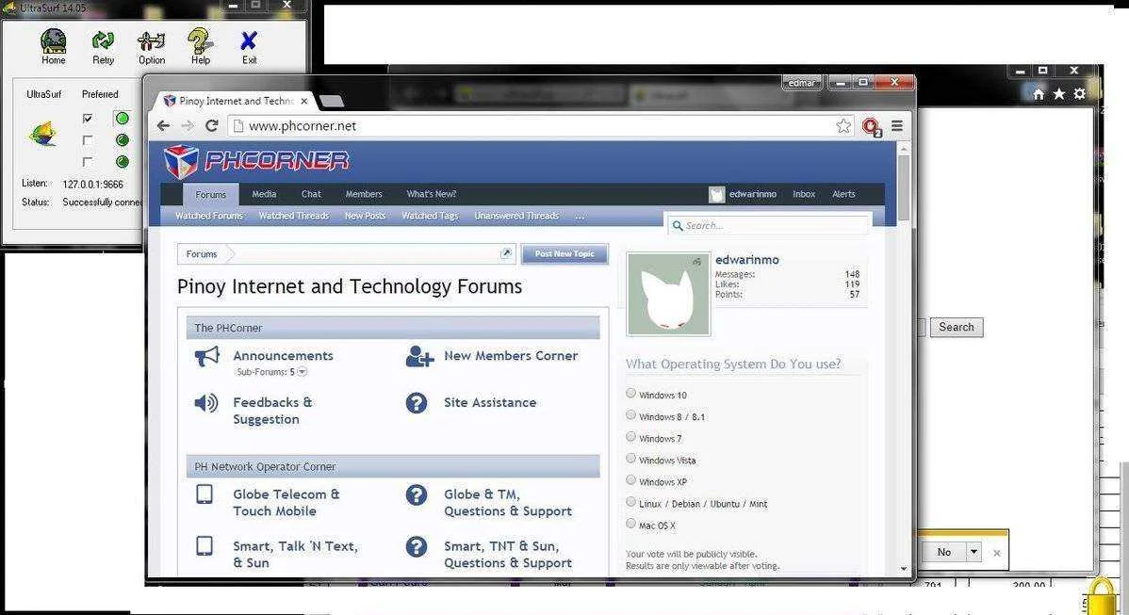Image resolution: width=1129 pixels, height=615 pixels.
Task: Click the UltraSurf Retry icon
Action: coord(103,41)
